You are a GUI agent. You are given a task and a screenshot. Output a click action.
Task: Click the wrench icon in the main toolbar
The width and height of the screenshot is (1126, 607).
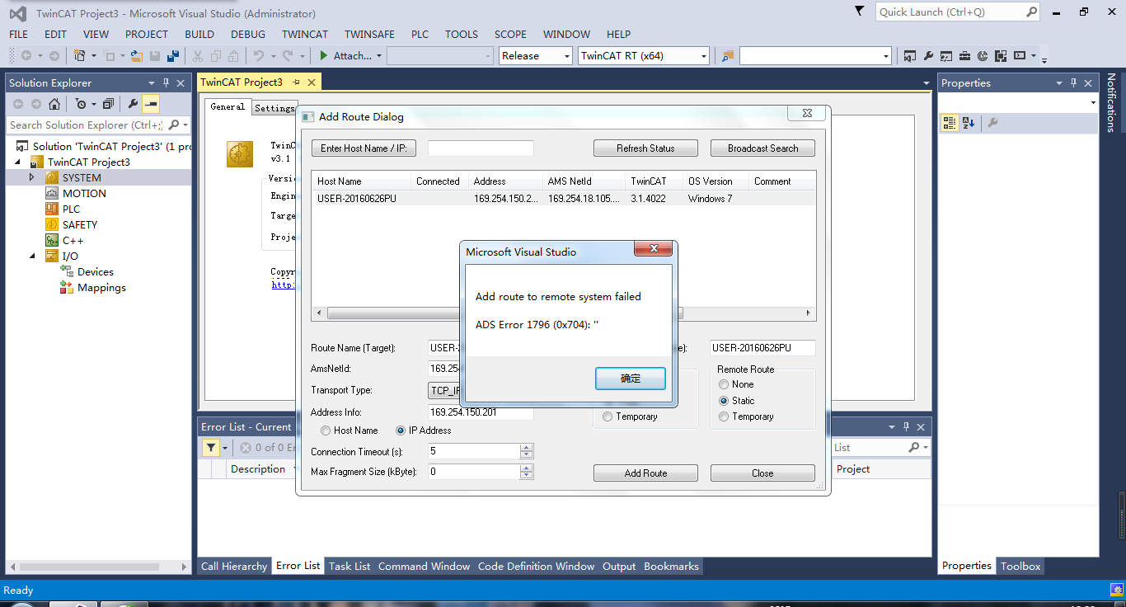pos(928,56)
